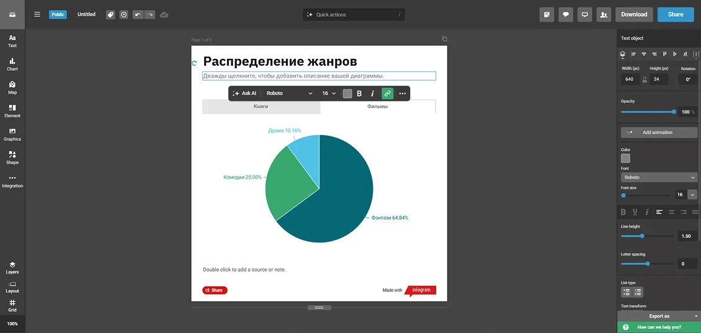This screenshot has height=333, width=701.
Task: Open the Font dropdown in right panel
Action: coord(659,177)
